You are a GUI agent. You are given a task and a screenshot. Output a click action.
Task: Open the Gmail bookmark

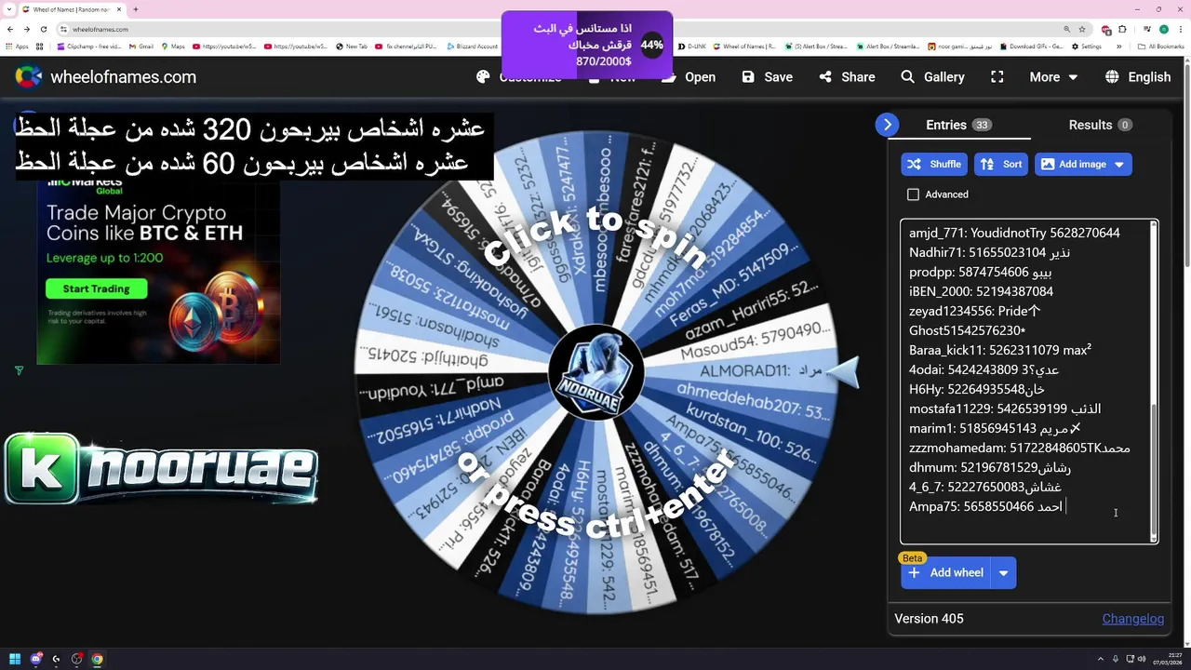141,47
